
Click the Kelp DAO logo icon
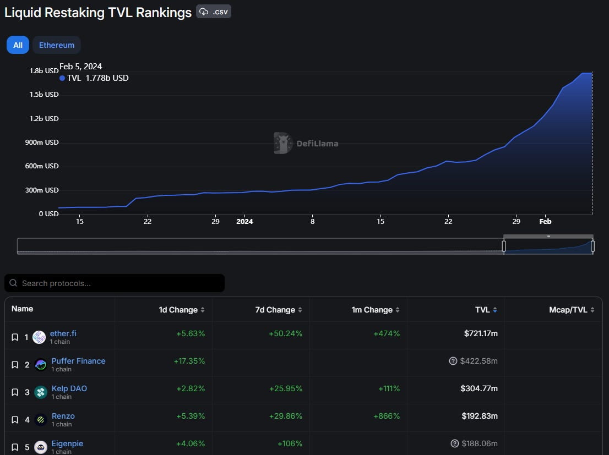[x=40, y=392]
